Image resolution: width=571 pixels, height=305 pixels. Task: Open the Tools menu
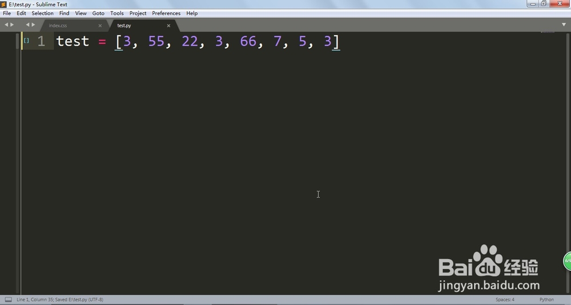(117, 13)
